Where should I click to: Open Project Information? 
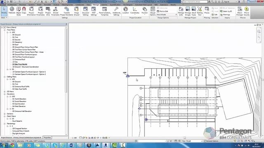[31, 11]
